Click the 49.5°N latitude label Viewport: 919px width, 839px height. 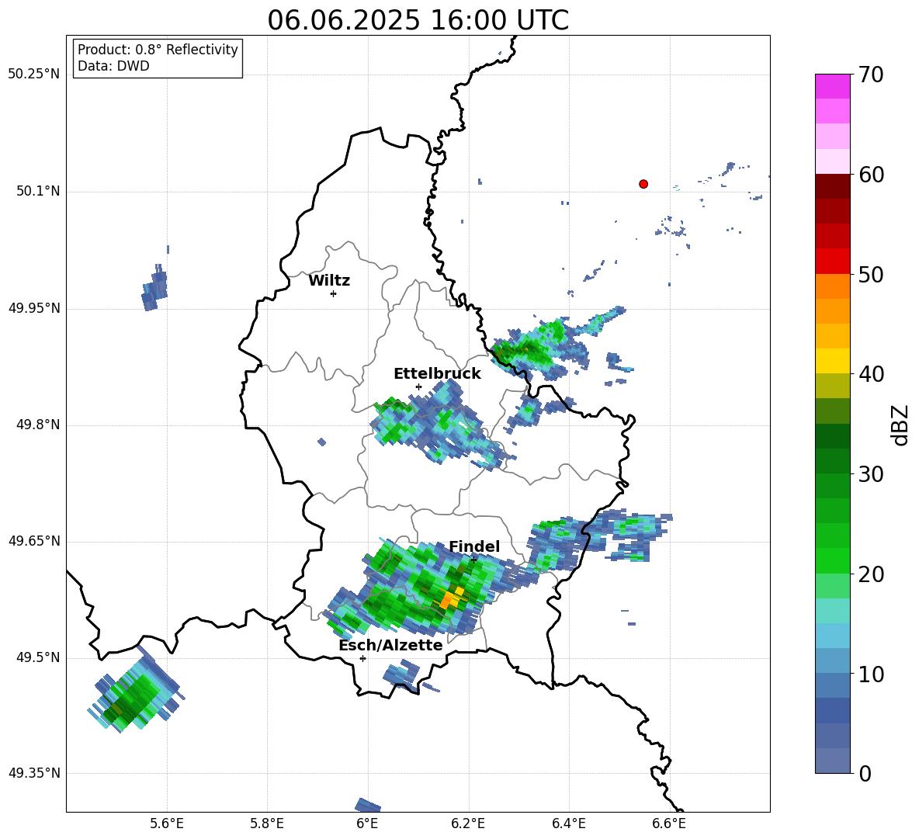pos(38,657)
